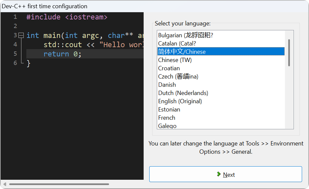309x189 pixels.
Task: Click line number 2 in the gutter
Action: point(15,26)
